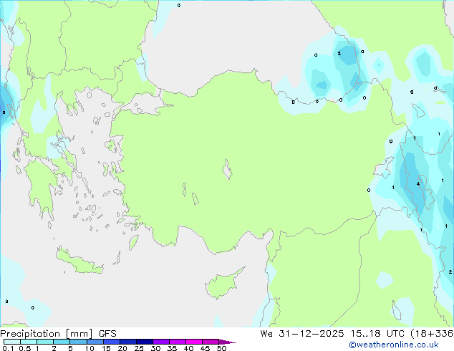
Task: Select the 25–30 mm navy legend swatch
Action: 145,342
